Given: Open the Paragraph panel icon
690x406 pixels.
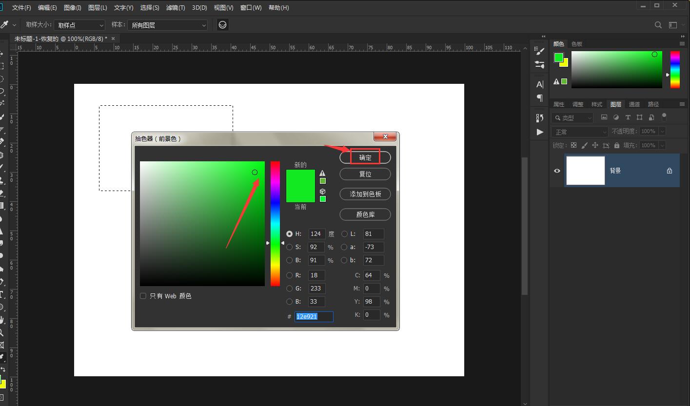Looking at the screenshot, I should (x=540, y=98).
